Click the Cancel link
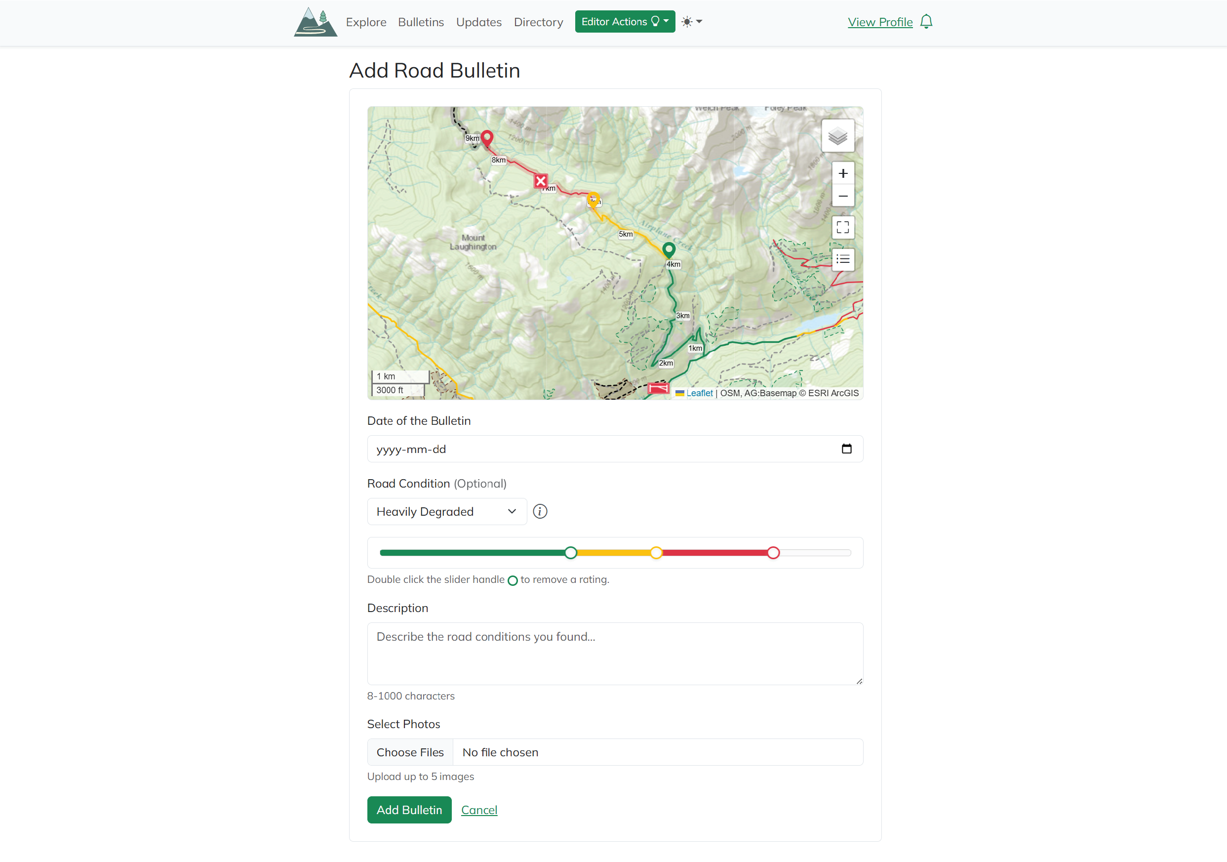Viewport: 1227px width, 862px height. (479, 810)
